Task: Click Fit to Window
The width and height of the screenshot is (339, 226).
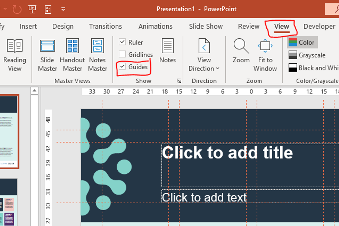Action: point(265,55)
